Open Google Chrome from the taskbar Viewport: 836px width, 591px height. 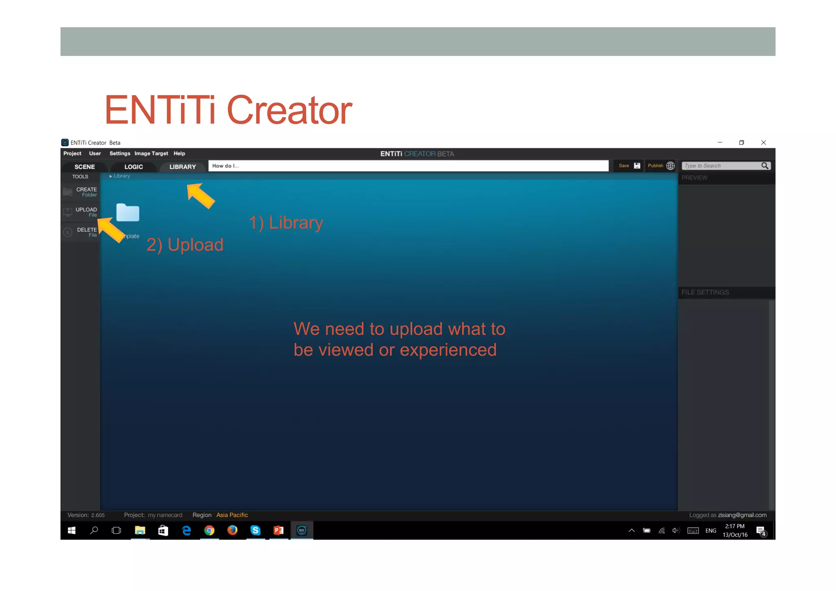point(209,531)
